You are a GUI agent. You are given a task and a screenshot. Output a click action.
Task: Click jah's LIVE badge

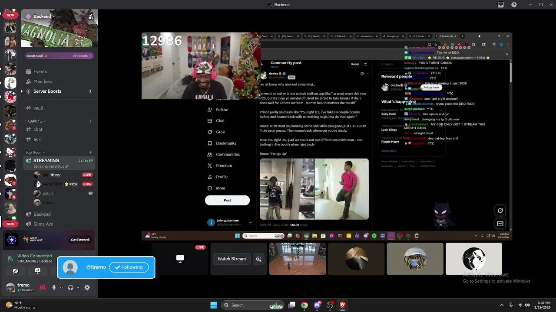[87, 175]
